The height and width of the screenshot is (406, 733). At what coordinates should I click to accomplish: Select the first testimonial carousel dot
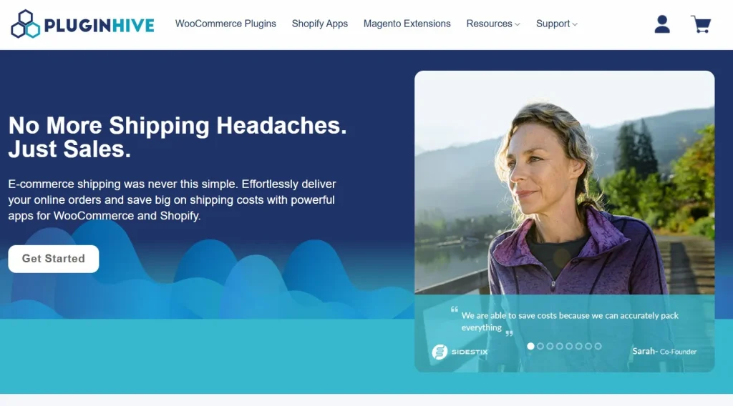(530, 346)
